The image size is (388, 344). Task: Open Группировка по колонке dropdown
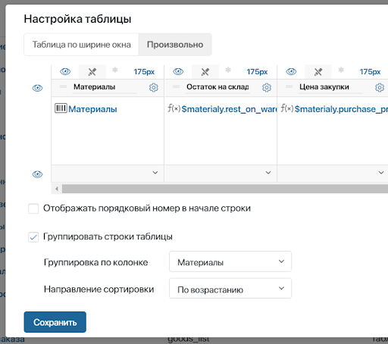coord(230,261)
